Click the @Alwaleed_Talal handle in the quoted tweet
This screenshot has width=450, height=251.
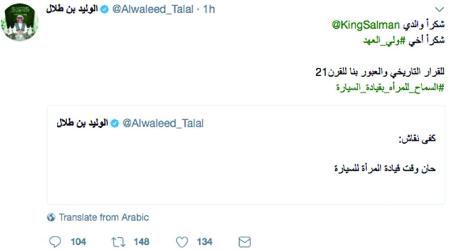click(163, 123)
